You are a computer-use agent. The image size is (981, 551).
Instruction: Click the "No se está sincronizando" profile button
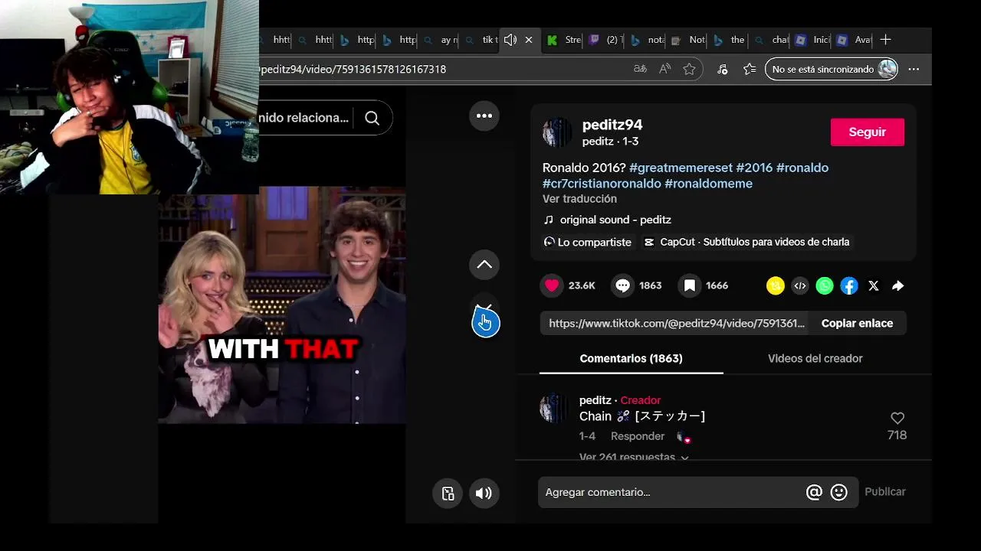pyautogui.click(x=832, y=69)
